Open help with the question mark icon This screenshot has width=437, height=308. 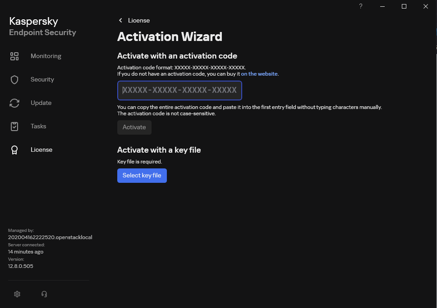(x=361, y=6)
